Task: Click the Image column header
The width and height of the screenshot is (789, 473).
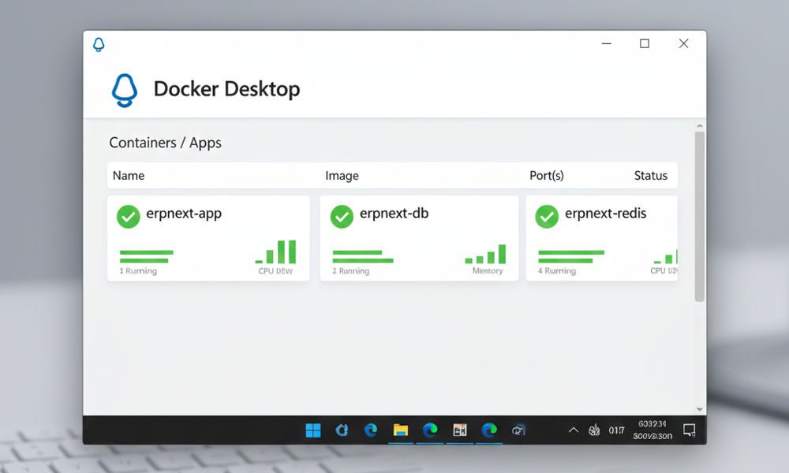Action: 342,175
